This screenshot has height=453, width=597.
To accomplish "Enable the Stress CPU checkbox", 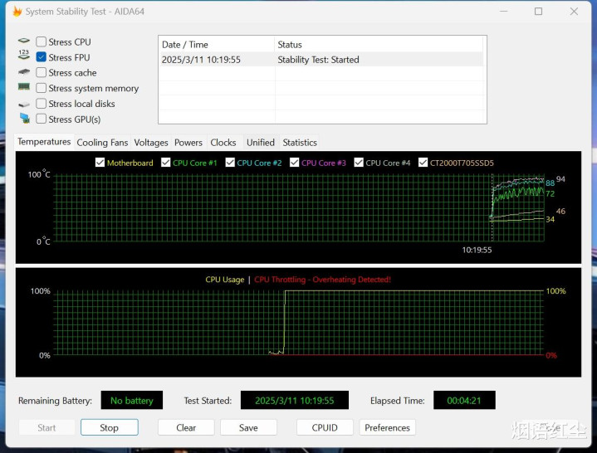I will click(42, 41).
